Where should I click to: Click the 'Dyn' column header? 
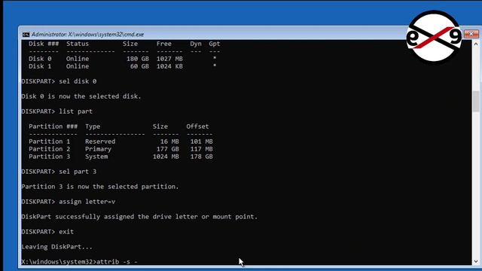click(x=196, y=44)
